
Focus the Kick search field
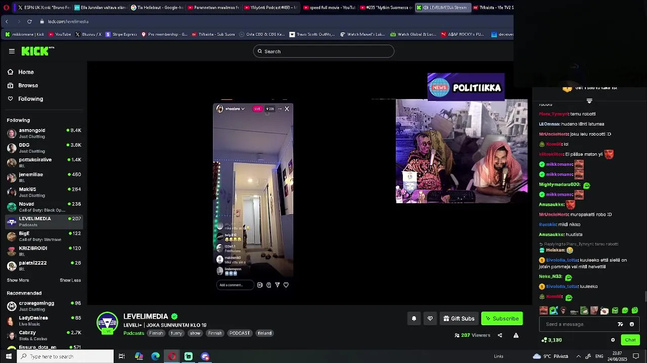[323, 51]
